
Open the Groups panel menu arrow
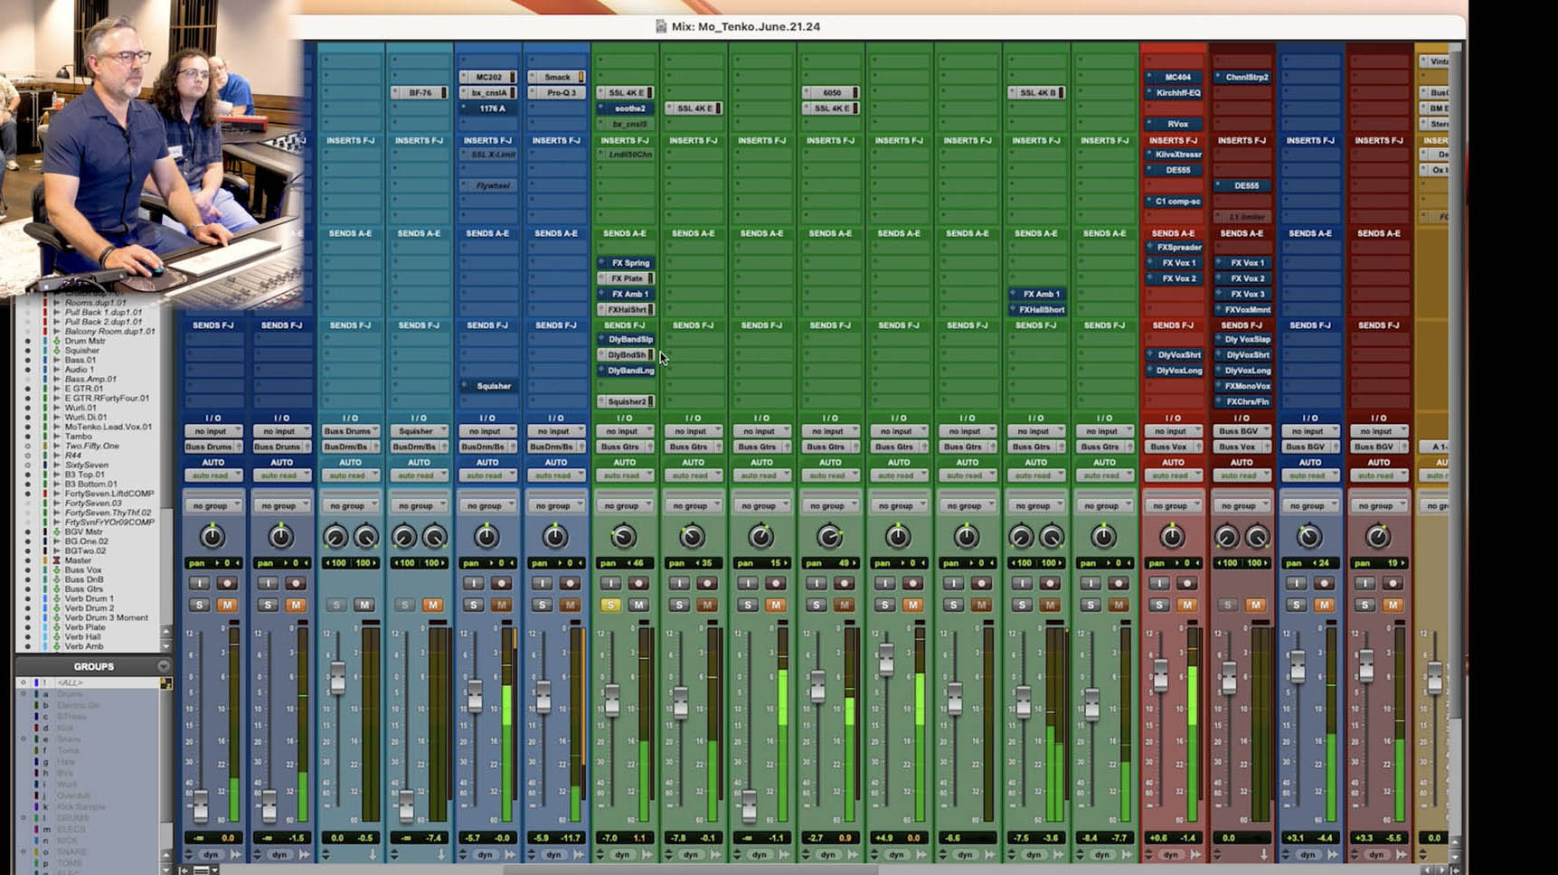click(164, 666)
